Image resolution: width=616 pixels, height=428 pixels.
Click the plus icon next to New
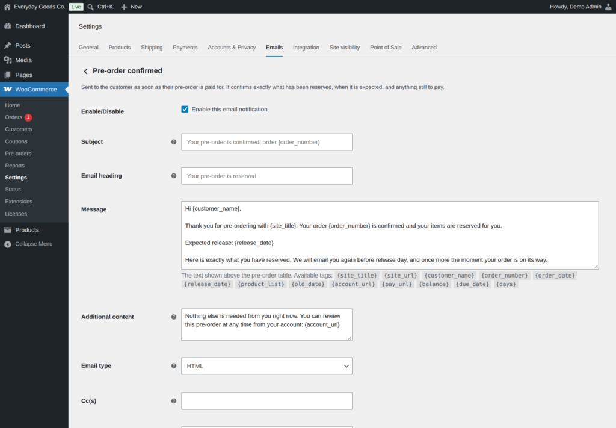click(x=124, y=7)
